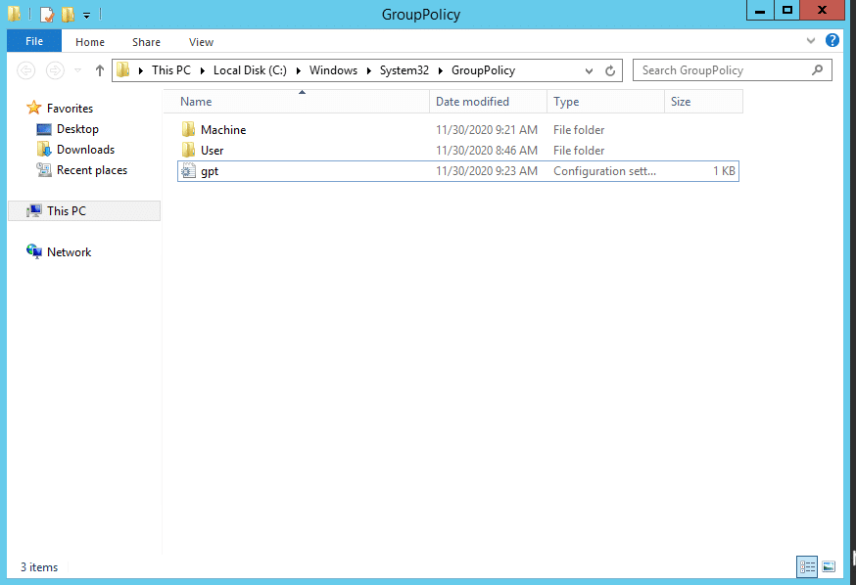Open the View ribbon tab
The height and width of the screenshot is (585, 856).
tap(201, 42)
